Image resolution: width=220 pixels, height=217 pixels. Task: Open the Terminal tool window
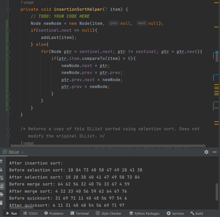tap(79, 213)
